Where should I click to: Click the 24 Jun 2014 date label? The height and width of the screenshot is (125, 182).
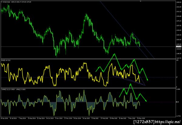pyautogui.click(x=4, y=118)
